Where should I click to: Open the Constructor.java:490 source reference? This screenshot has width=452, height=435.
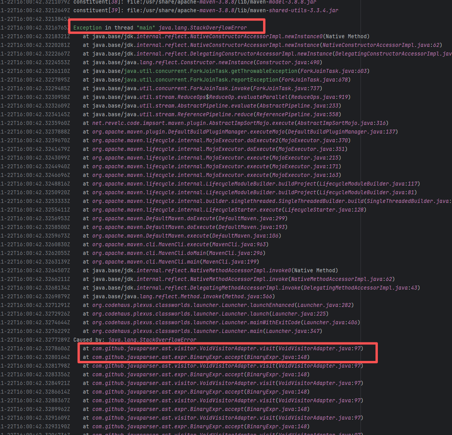pyautogui.click(x=289, y=62)
